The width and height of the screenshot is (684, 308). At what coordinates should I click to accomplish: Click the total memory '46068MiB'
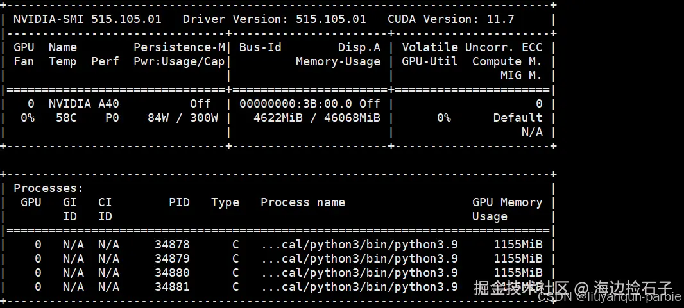click(x=352, y=118)
